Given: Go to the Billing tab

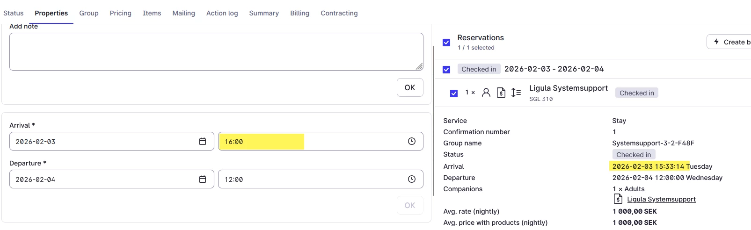Looking at the screenshot, I should [299, 13].
